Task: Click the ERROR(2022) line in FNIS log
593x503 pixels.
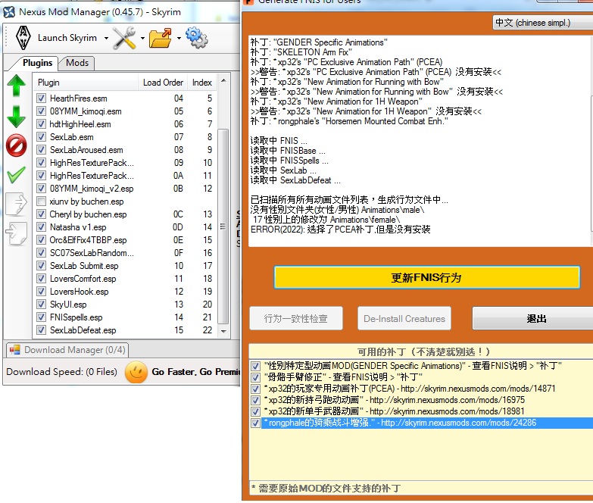Action: (340, 230)
